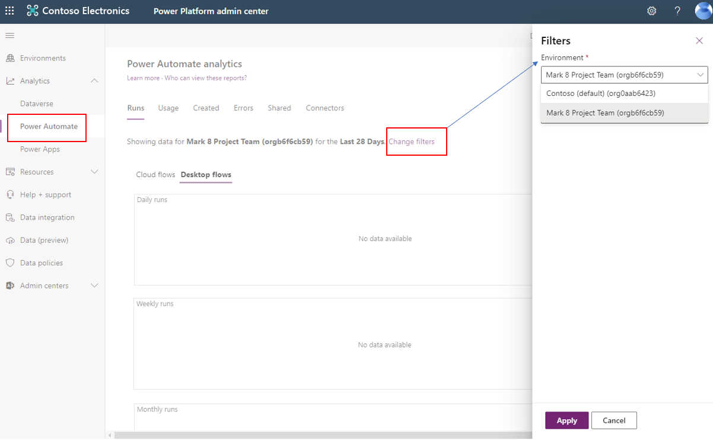This screenshot has width=713, height=440.
Task: Apply the selected filters
Action: pos(566,420)
